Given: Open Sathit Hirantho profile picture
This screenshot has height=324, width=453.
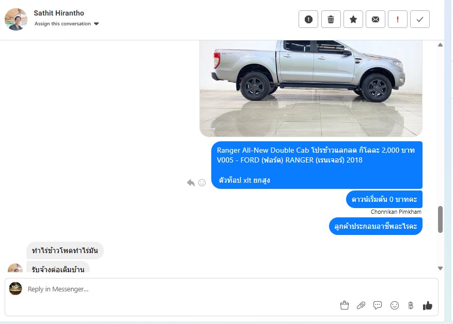Looking at the screenshot, I should [16, 19].
